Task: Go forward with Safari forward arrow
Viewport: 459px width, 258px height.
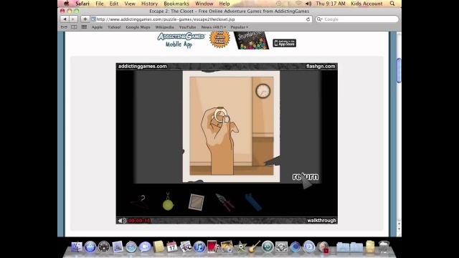Action: [x=73, y=19]
